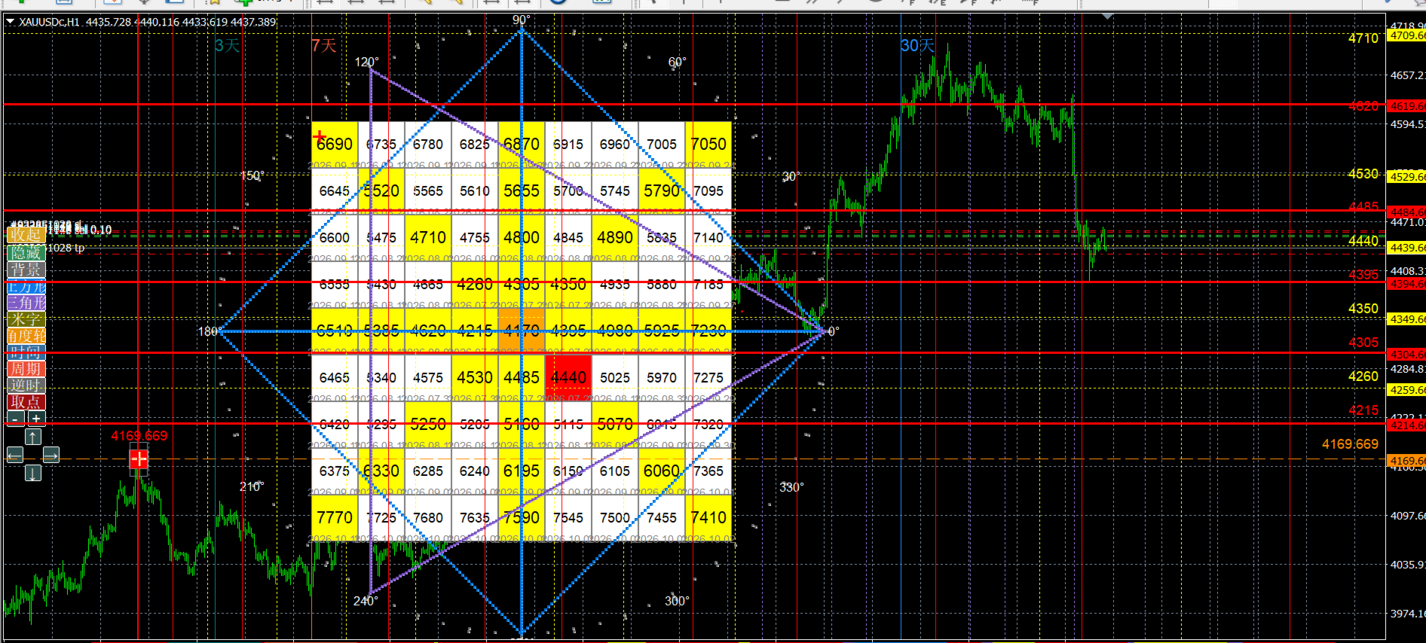Click the up arrow move button

click(x=33, y=437)
